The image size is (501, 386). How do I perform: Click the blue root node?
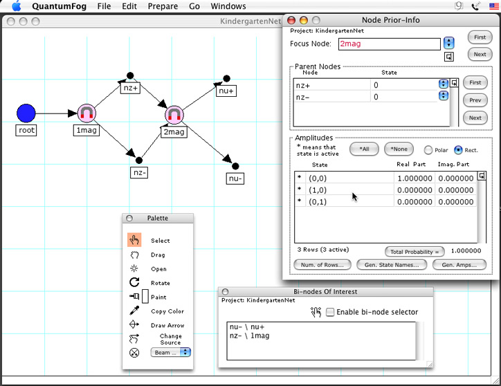click(26, 113)
